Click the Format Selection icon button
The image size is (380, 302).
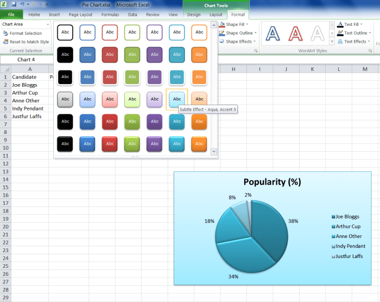coord(5,33)
